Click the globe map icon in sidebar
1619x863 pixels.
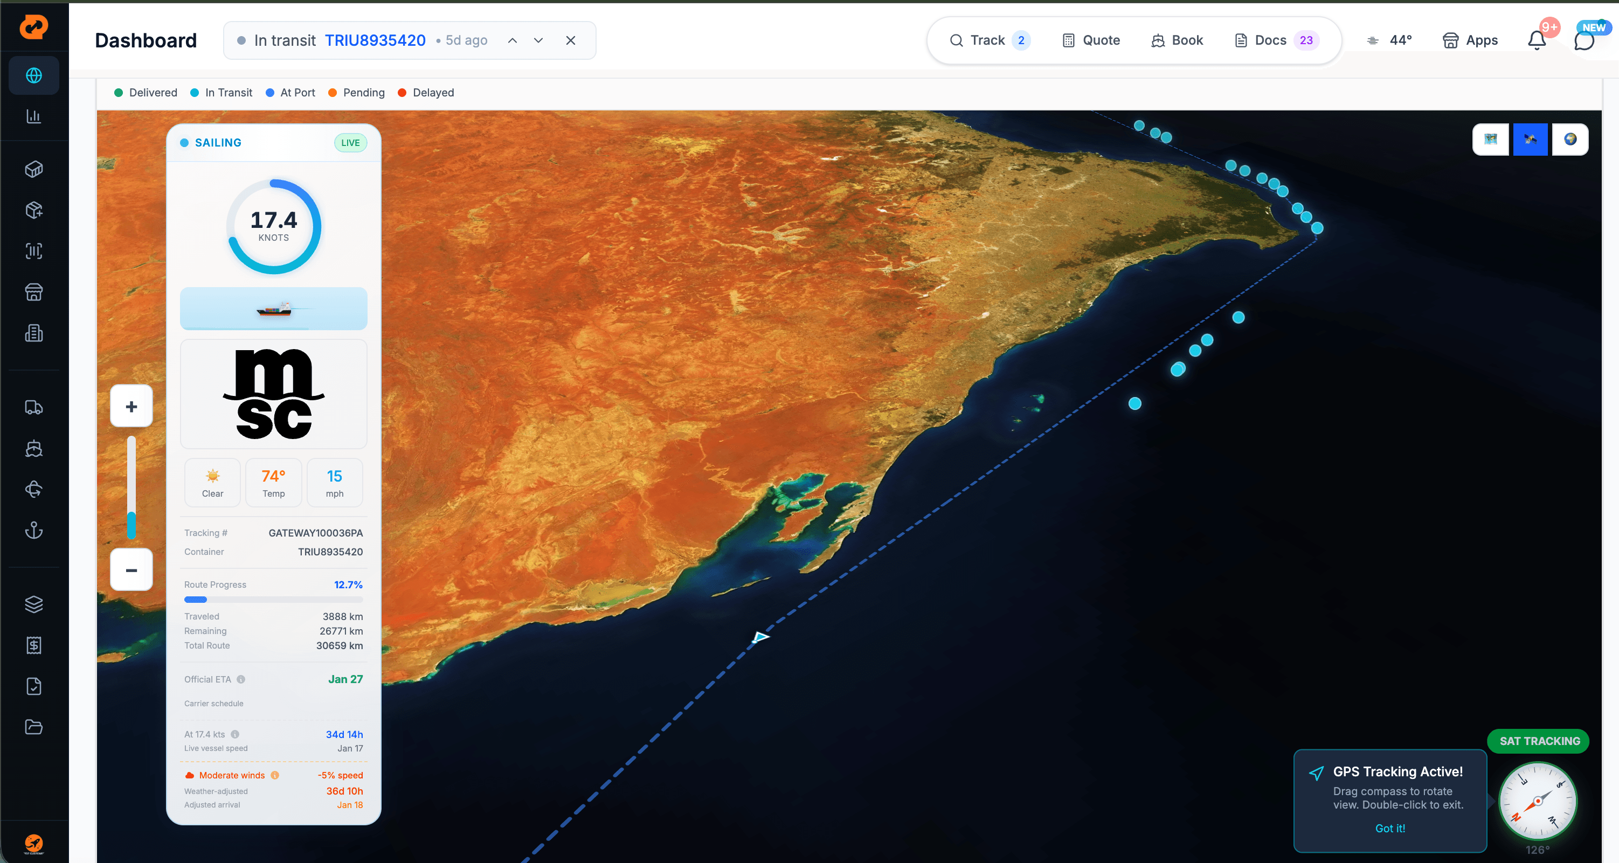coord(34,75)
